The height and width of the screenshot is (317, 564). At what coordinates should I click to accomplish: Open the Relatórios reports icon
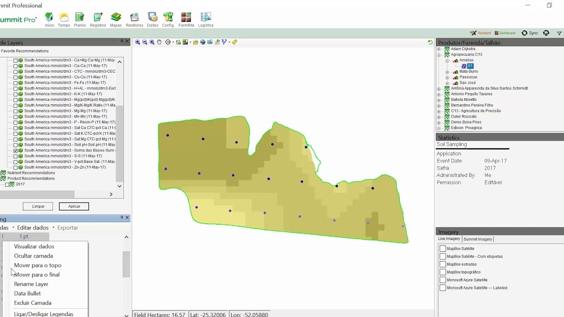(x=134, y=20)
